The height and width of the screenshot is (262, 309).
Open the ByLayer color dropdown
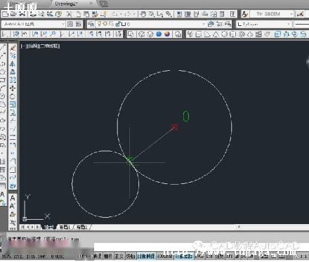tap(263, 24)
